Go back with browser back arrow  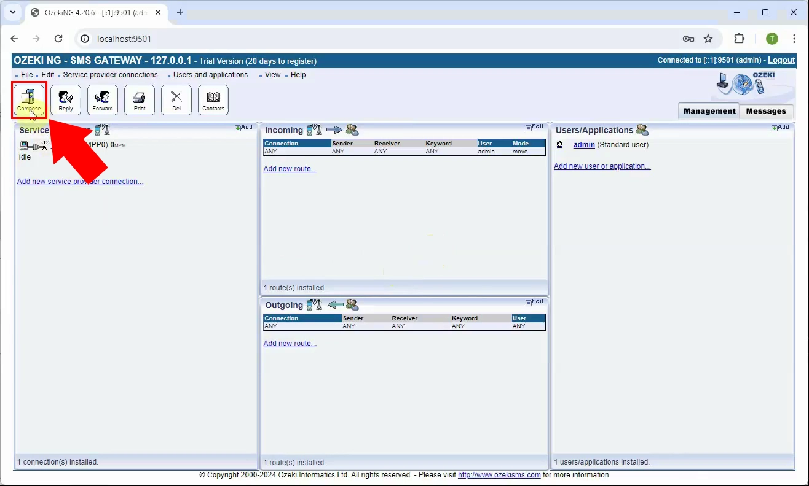[x=14, y=39]
